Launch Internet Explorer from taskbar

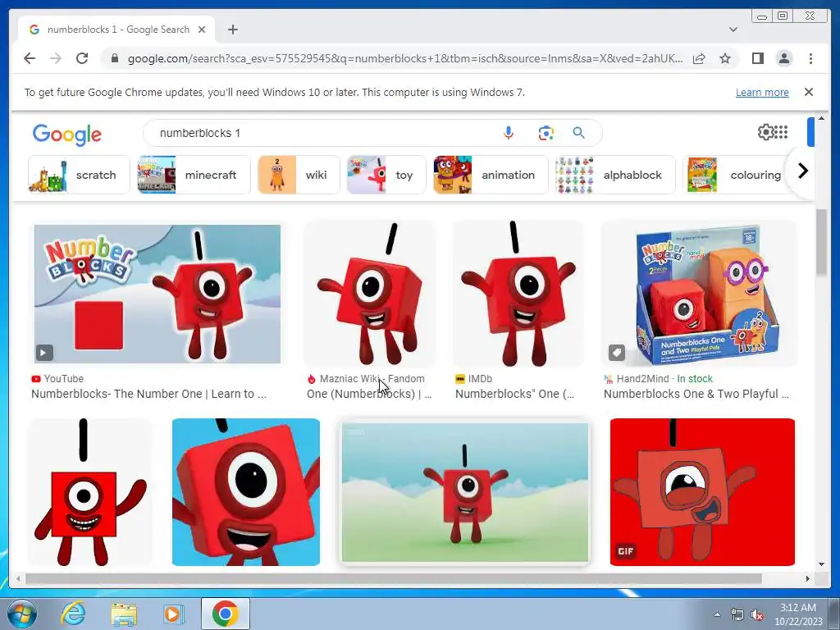(73, 614)
